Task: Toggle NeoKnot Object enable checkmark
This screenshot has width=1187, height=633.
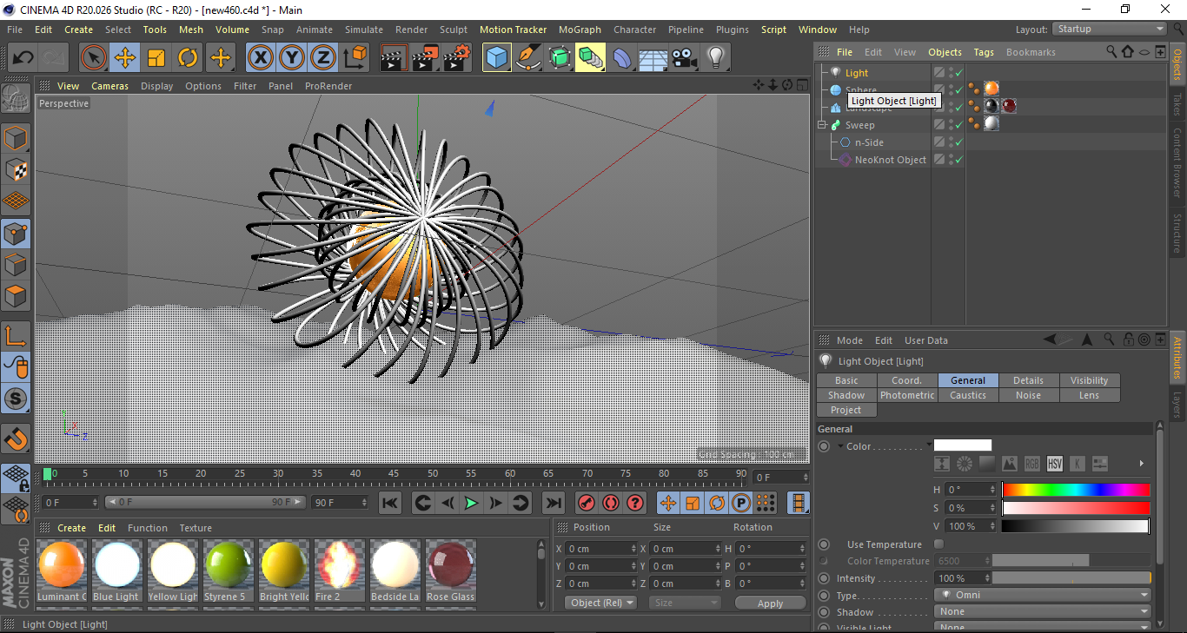Action: point(959,160)
